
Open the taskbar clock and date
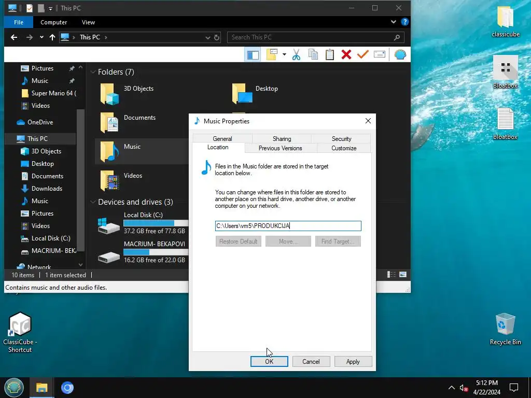click(487, 388)
